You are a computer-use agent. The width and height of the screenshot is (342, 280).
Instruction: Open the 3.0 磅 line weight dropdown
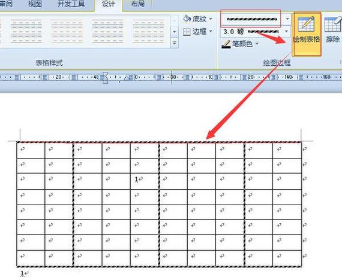click(286, 32)
